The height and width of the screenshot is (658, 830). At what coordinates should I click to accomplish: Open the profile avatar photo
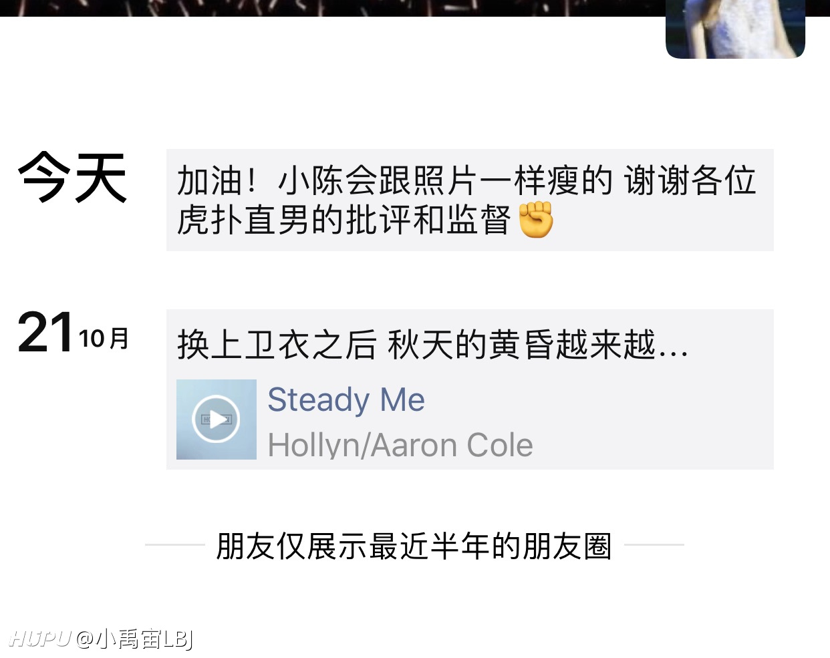coord(735,29)
